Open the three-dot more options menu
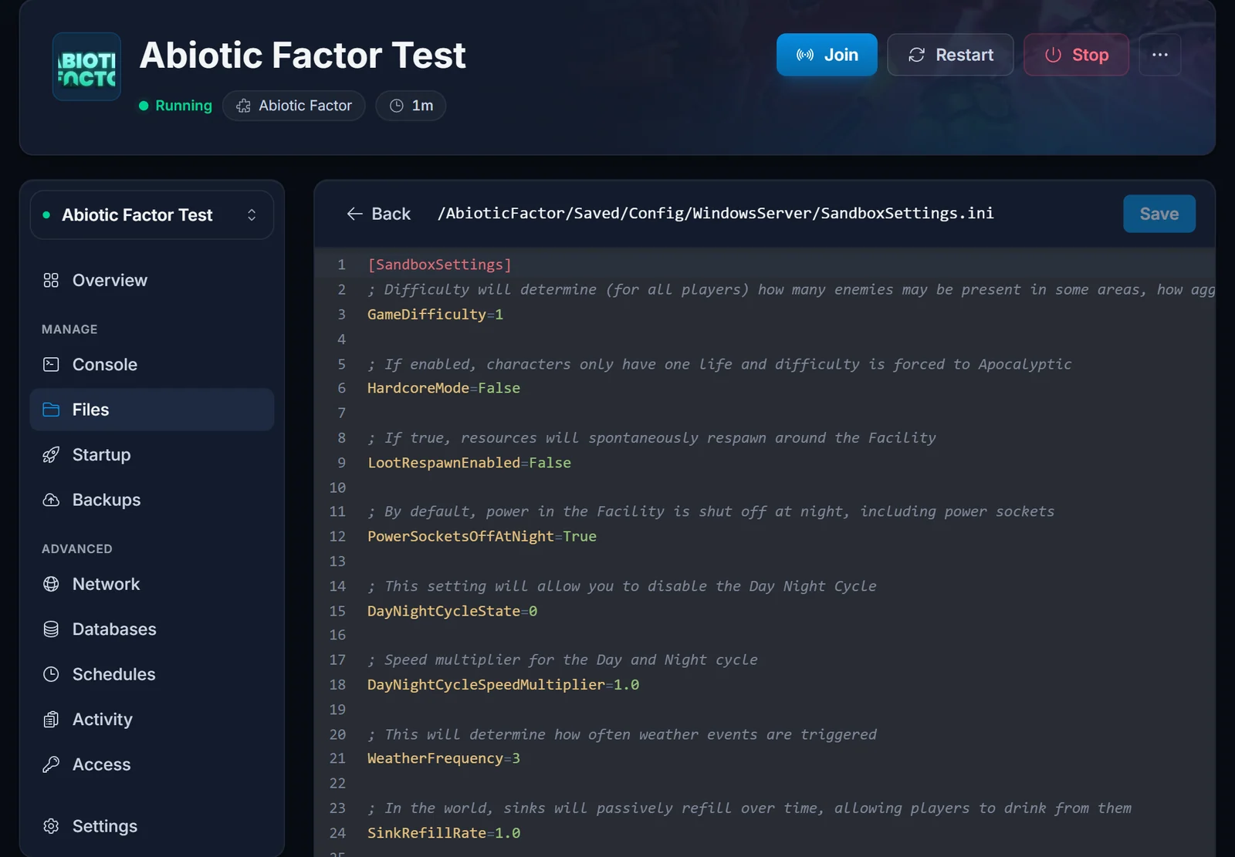The image size is (1235, 857). pos(1160,55)
